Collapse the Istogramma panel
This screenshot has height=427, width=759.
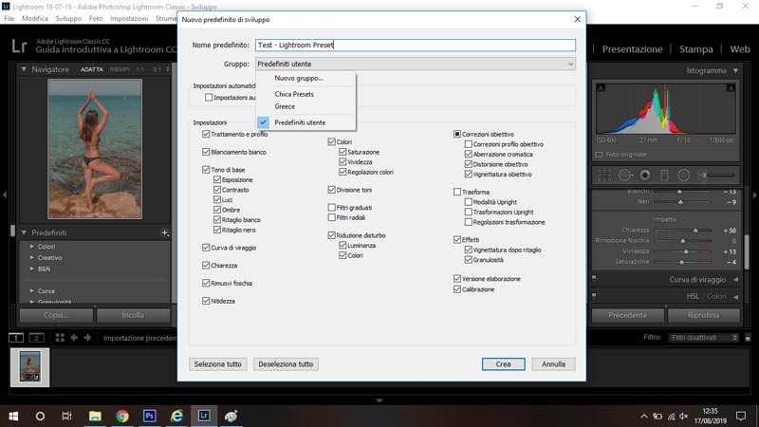pyautogui.click(x=736, y=70)
